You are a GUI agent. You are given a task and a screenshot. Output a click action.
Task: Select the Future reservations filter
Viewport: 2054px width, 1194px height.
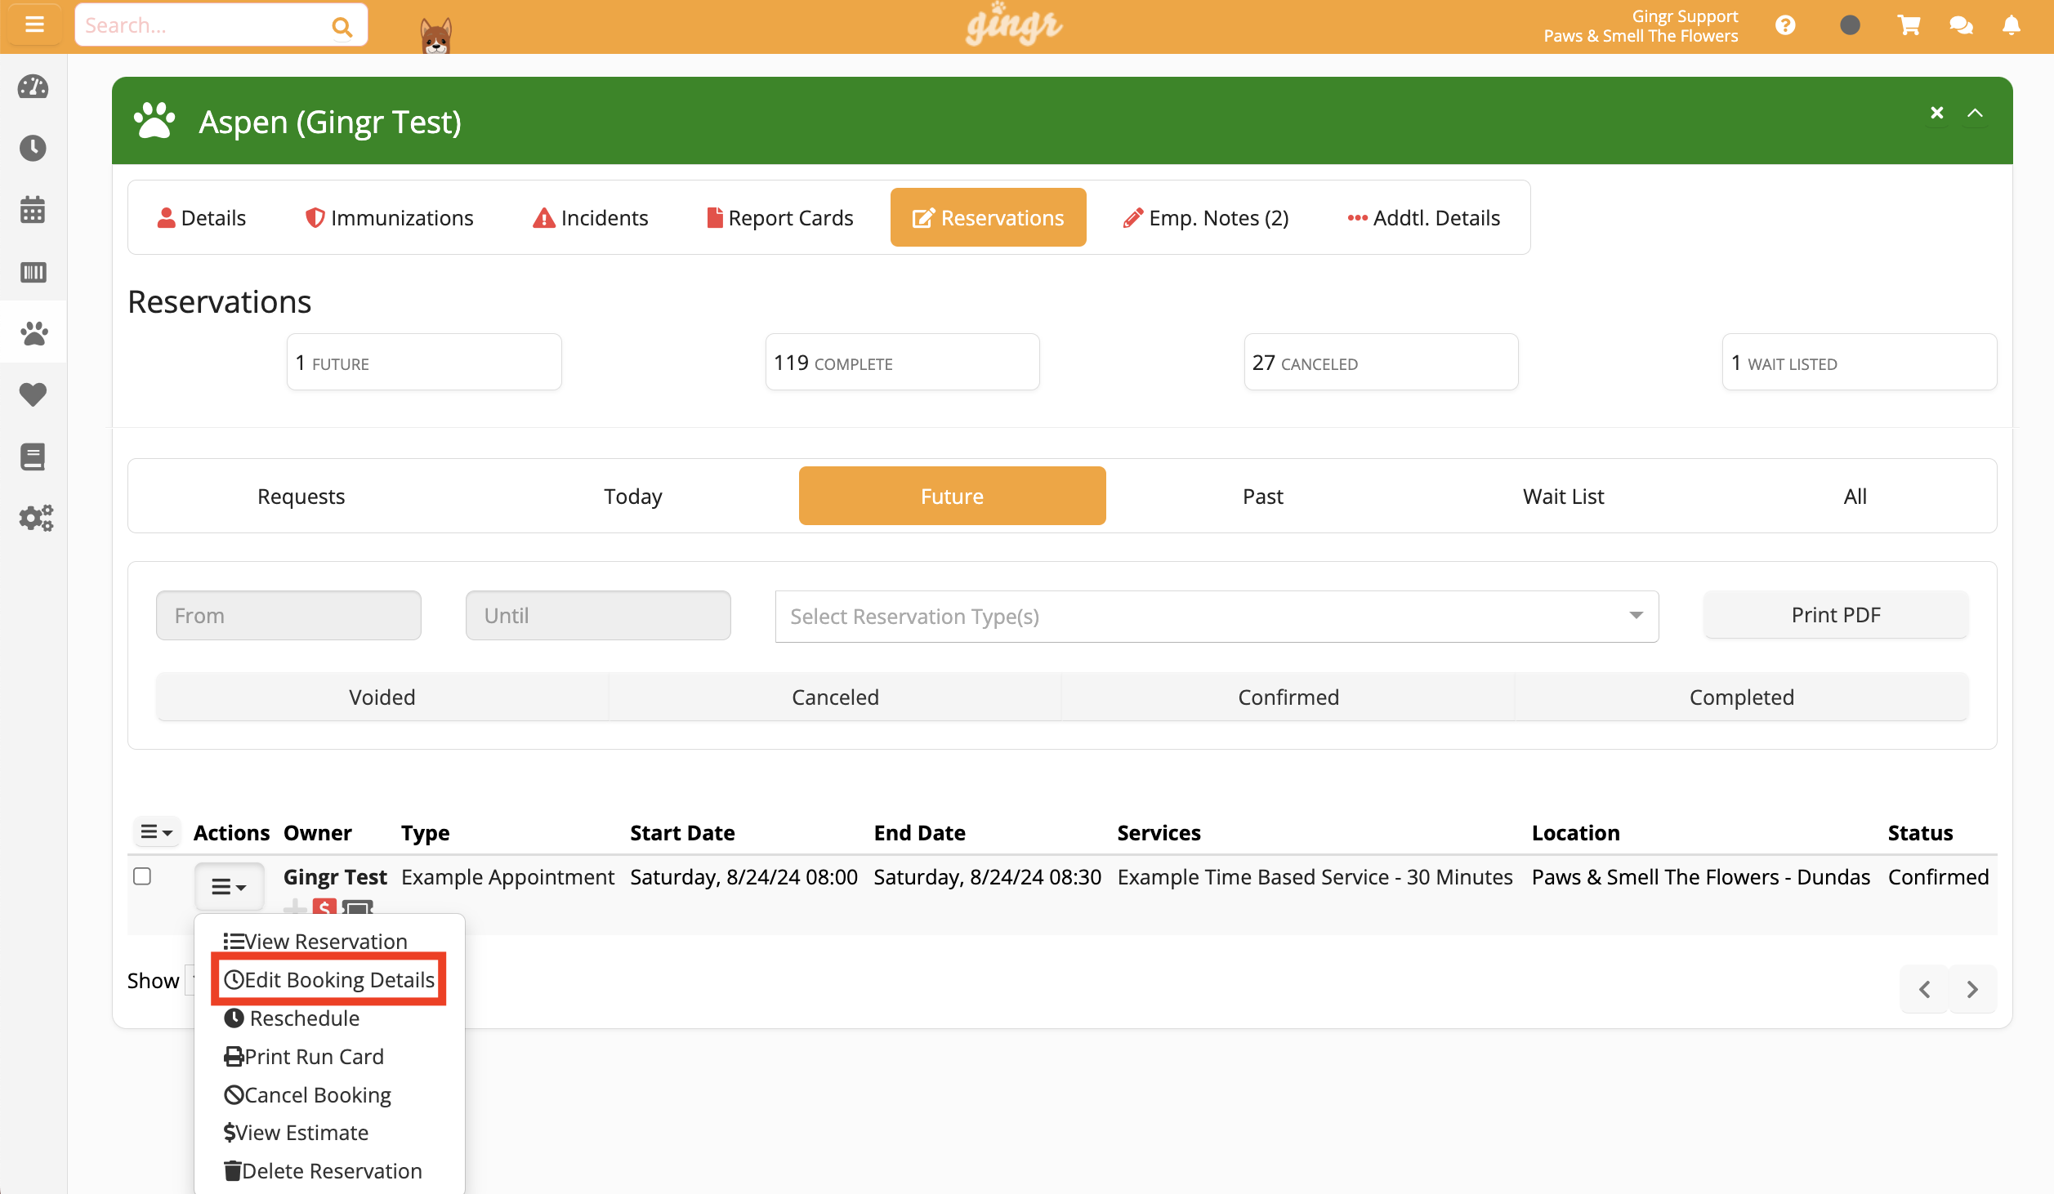point(952,496)
